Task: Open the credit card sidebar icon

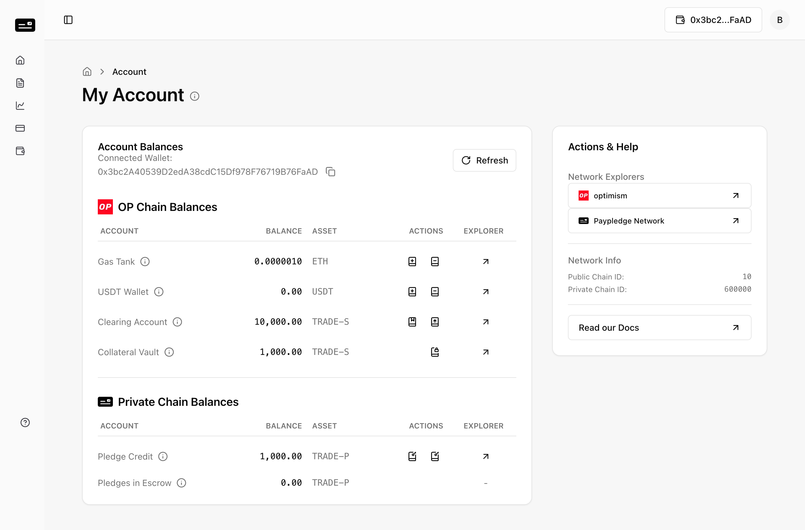Action: (20, 128)
